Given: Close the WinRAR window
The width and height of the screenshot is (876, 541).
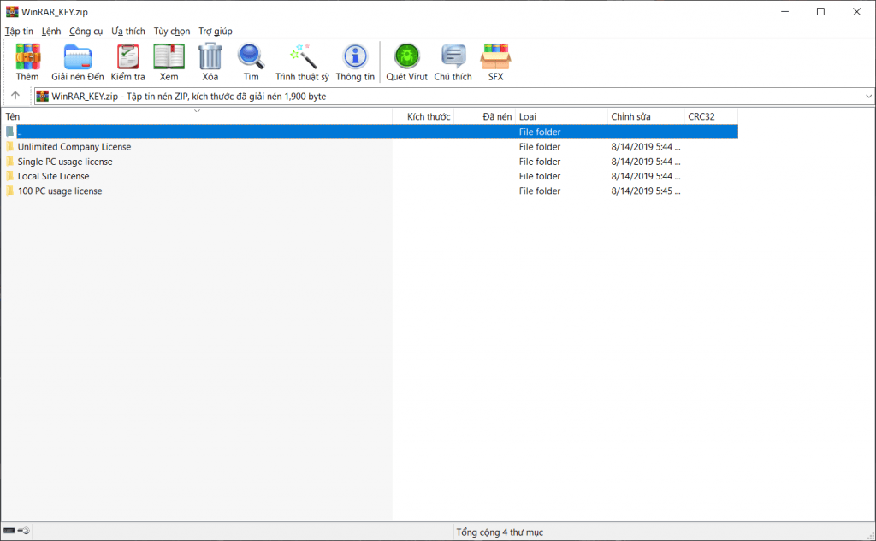Looking at the screenshot, I should click(856, 12).
